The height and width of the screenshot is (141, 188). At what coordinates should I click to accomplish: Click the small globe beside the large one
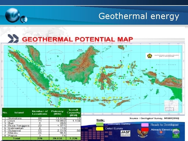coord(24,19)
